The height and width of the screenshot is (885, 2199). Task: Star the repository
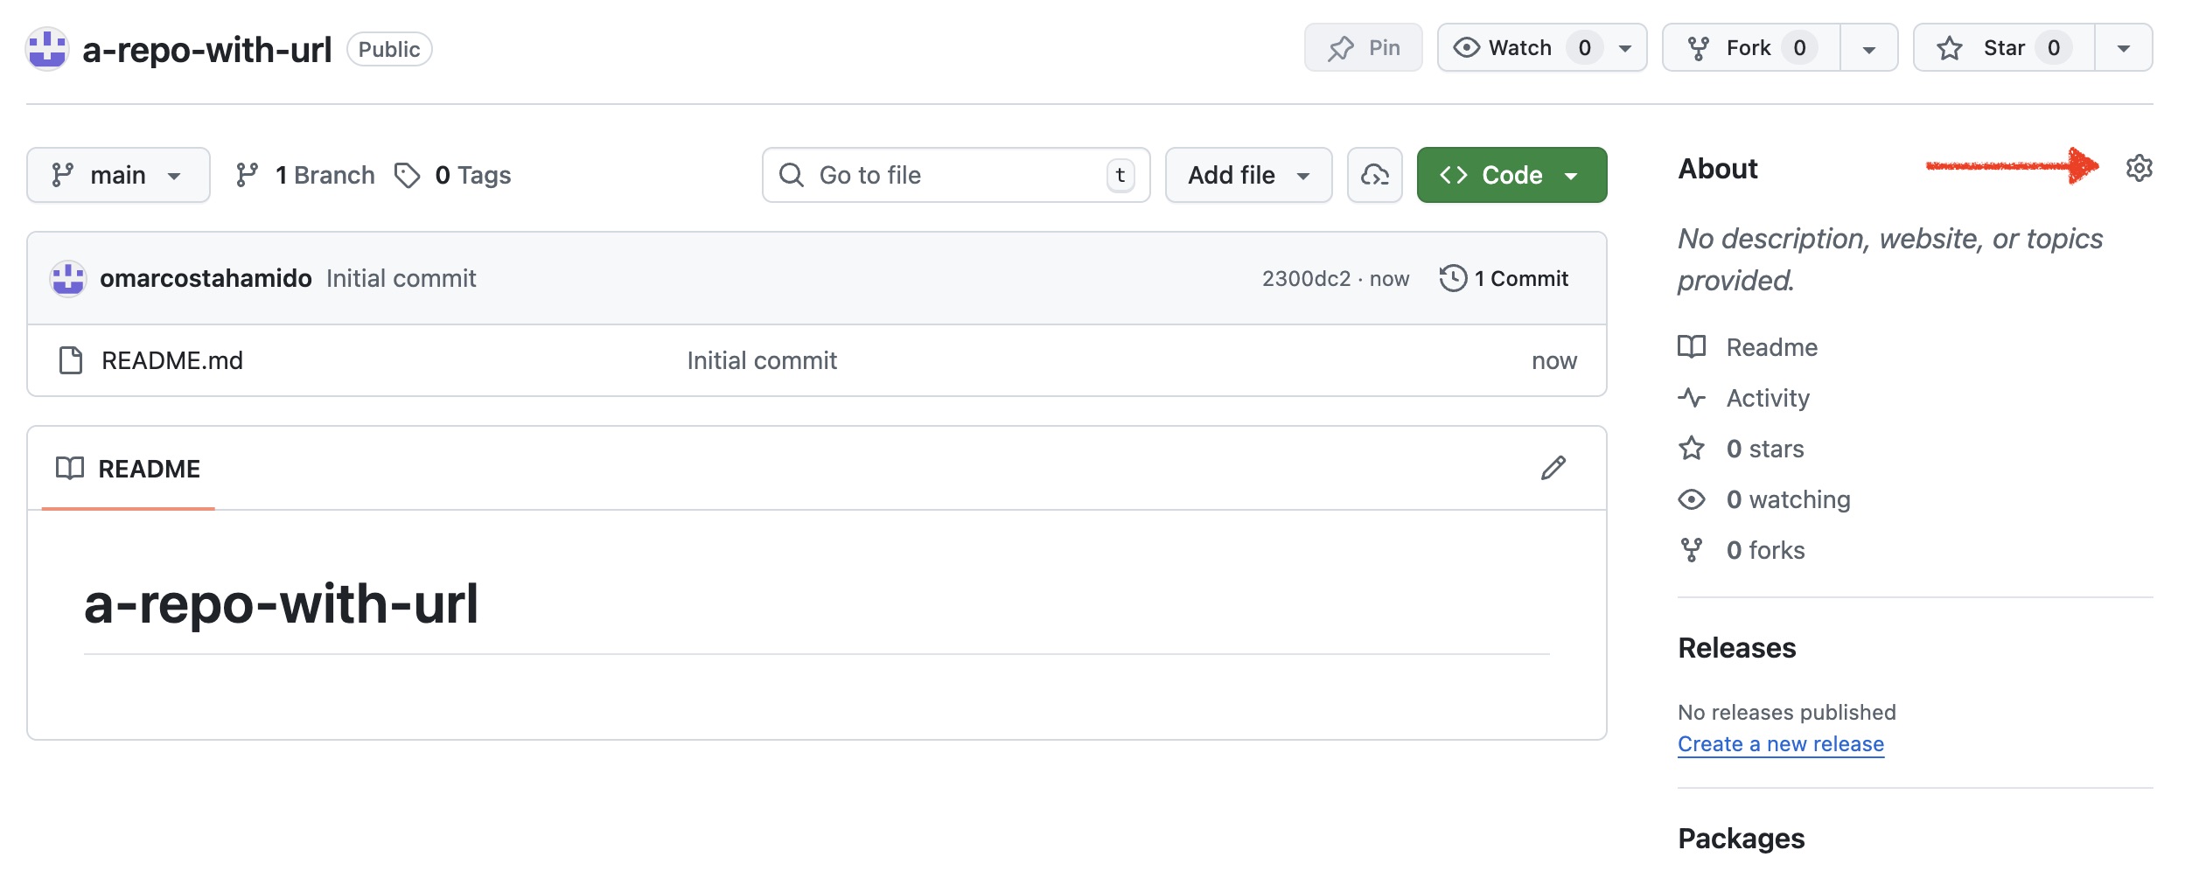point(2004,47)
